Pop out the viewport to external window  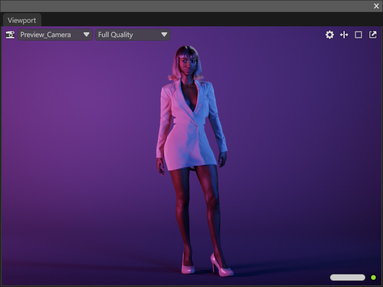pos(373,35)
